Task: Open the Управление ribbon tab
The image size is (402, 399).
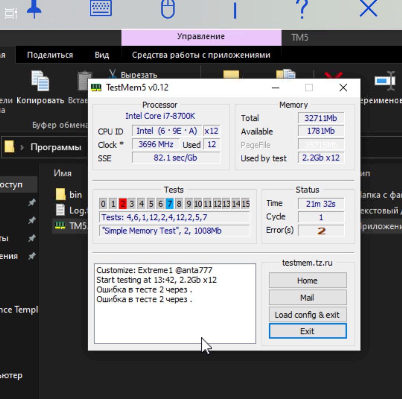Action: [201, 37]
